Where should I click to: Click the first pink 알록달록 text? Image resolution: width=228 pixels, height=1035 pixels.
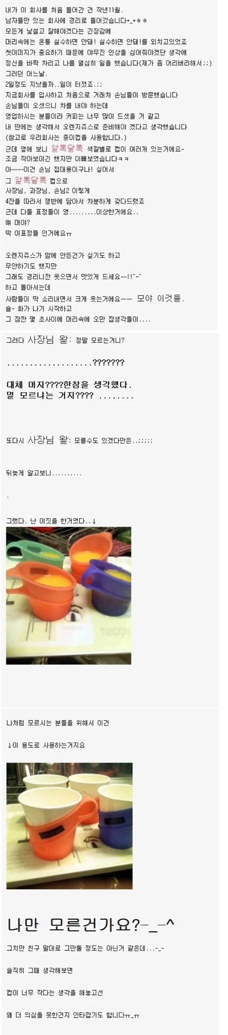click(67, 148)
